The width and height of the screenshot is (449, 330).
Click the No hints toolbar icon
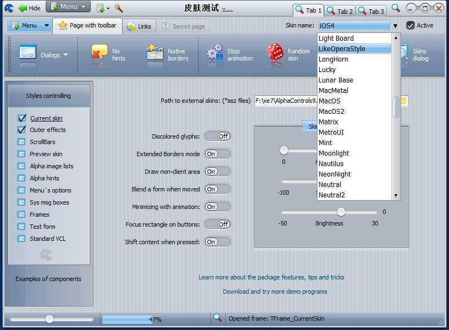tap(100, 54)
